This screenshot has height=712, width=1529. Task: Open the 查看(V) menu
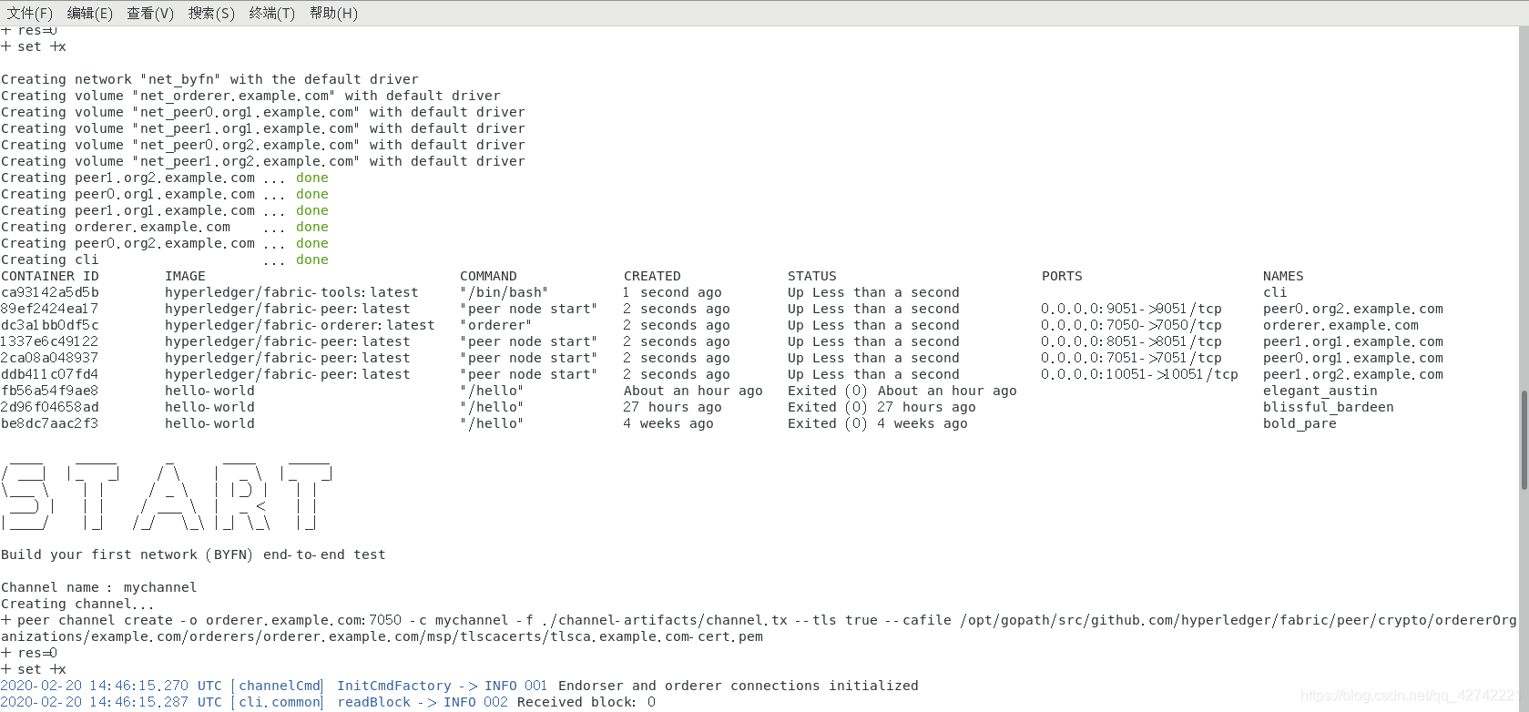tap(150, 13)
